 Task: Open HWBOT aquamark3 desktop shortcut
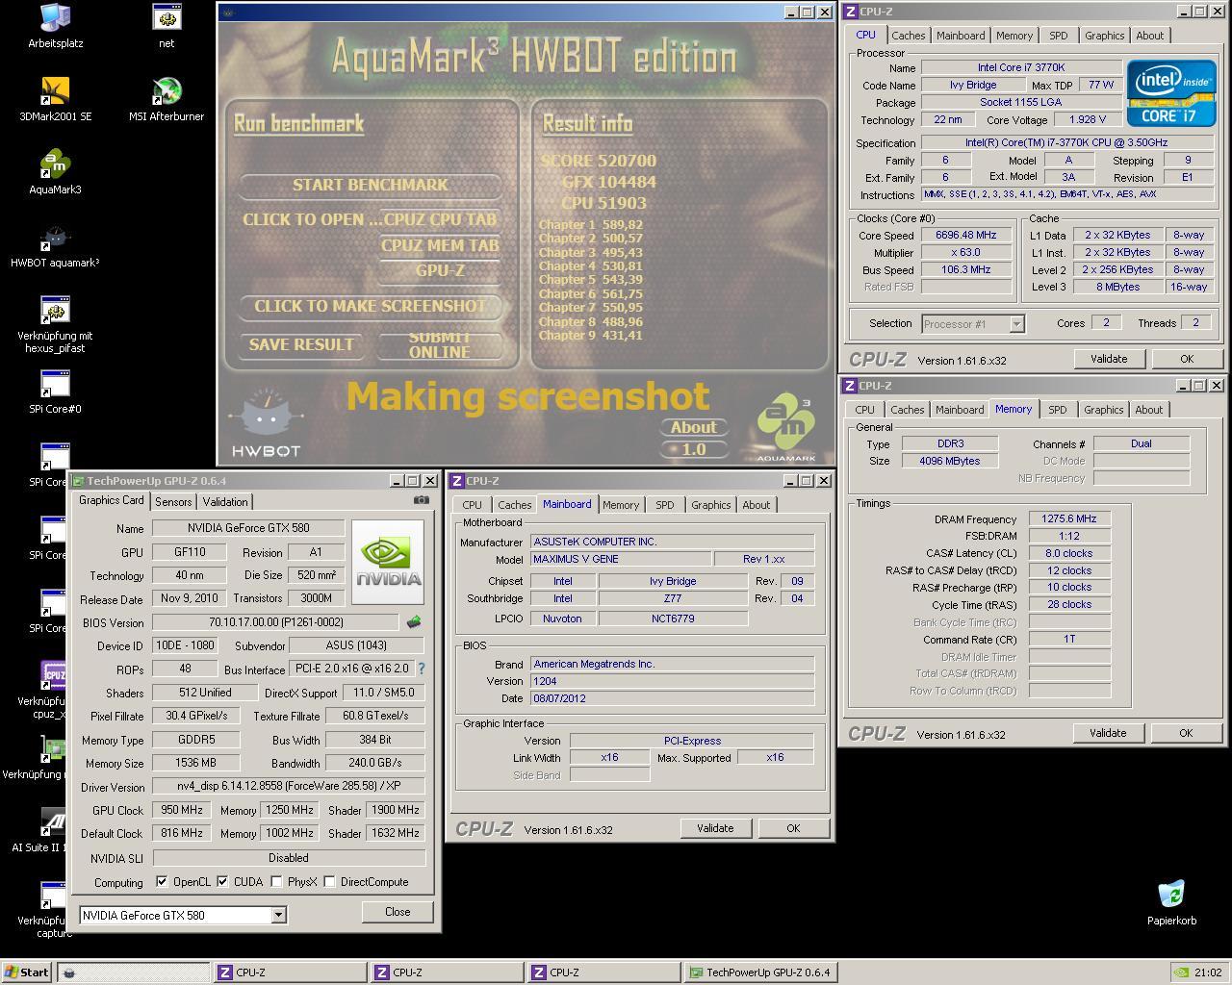55,245
